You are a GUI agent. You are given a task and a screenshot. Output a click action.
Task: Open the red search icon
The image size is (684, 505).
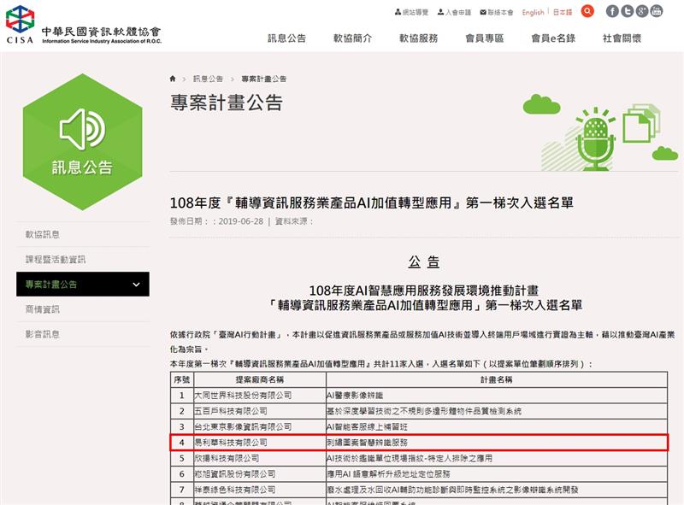pyautogui.click(x=587, y=11)
